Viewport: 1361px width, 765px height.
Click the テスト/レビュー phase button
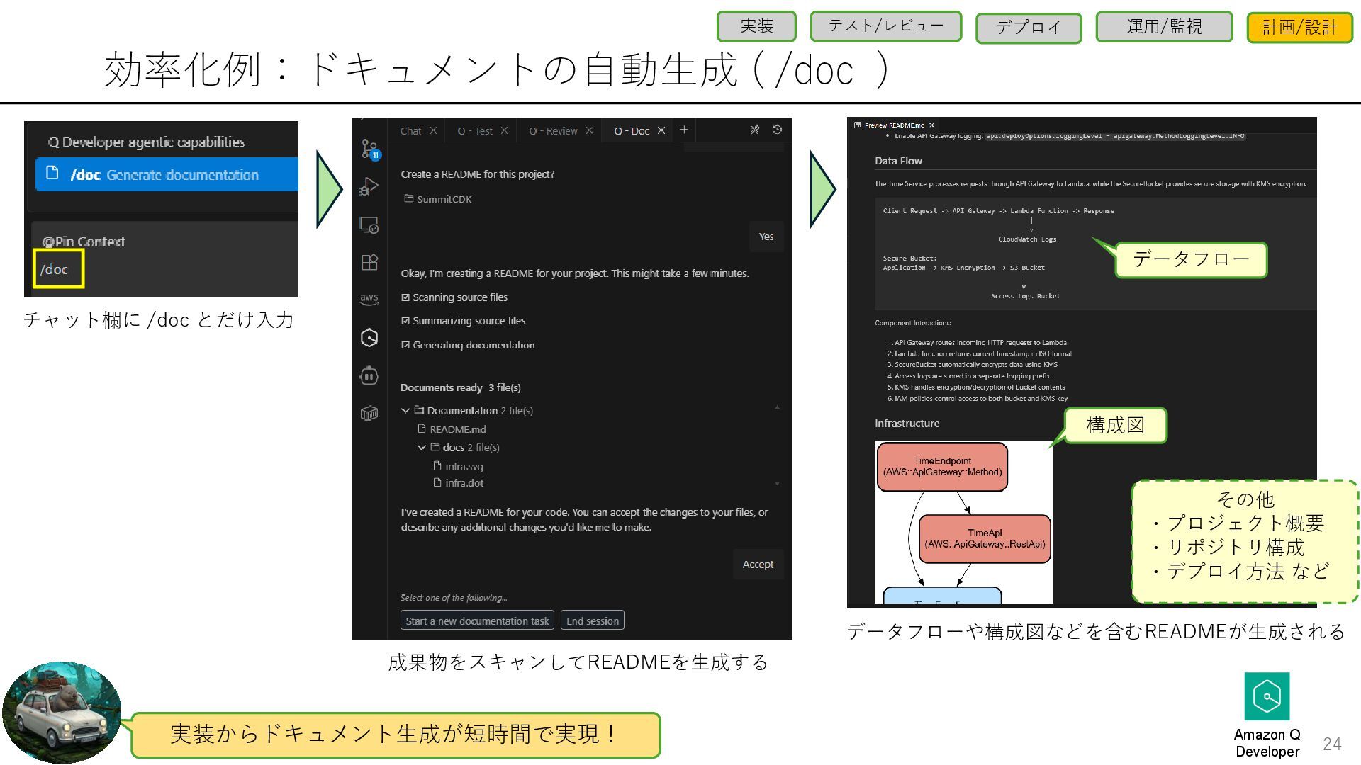point(886,26)
